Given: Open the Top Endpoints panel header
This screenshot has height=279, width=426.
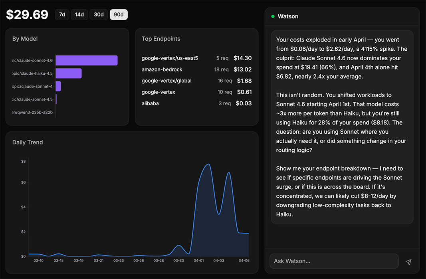Looking at the screenshot, I should point(161,39).
